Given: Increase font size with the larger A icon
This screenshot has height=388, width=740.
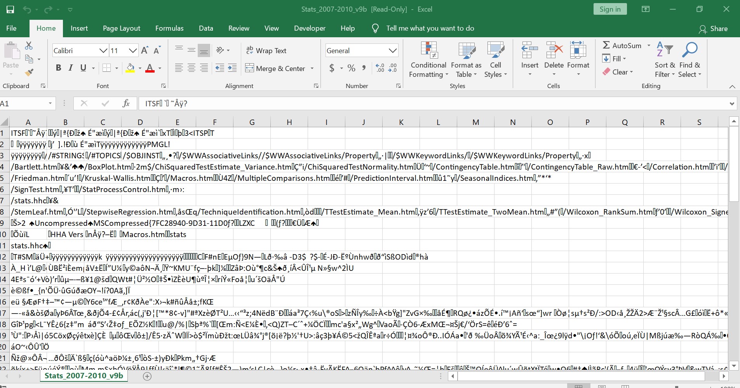Looking at the screenshot, I should tap(145, 50).
